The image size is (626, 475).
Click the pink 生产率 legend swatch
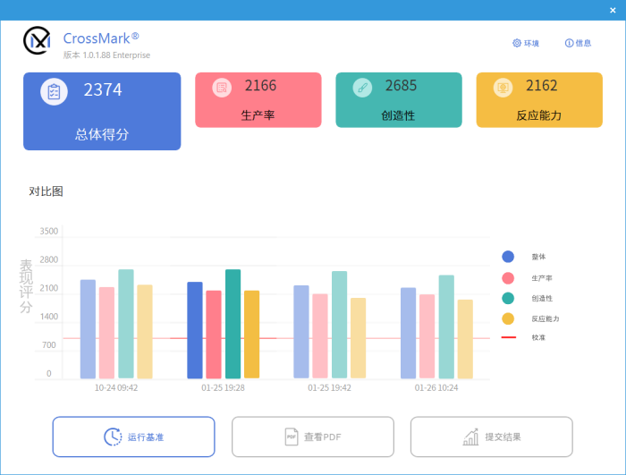[x=508, y=278]
